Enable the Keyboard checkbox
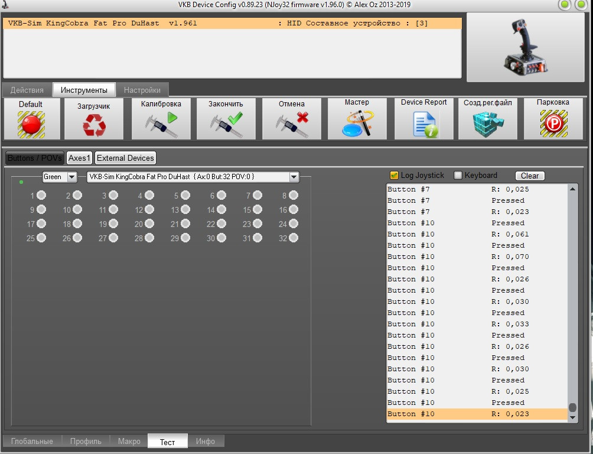 pyautogui.click(x=458, y=176)
